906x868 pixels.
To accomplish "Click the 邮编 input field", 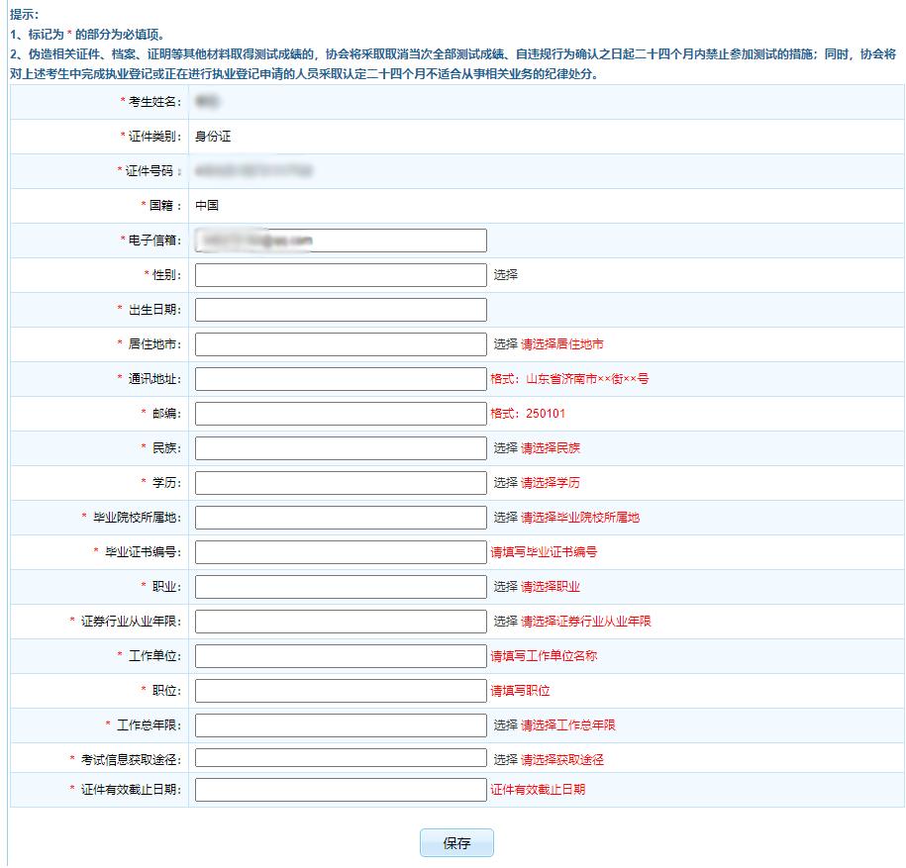I will click(342, 413).
